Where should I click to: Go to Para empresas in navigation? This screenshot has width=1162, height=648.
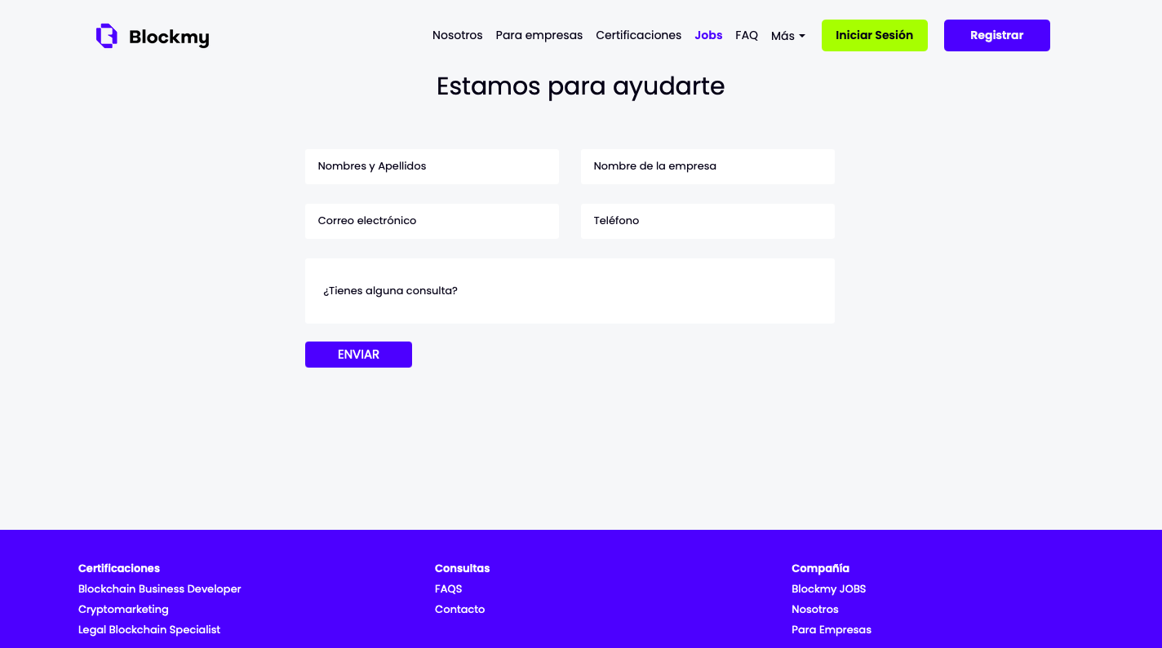[x=539, y=35]
